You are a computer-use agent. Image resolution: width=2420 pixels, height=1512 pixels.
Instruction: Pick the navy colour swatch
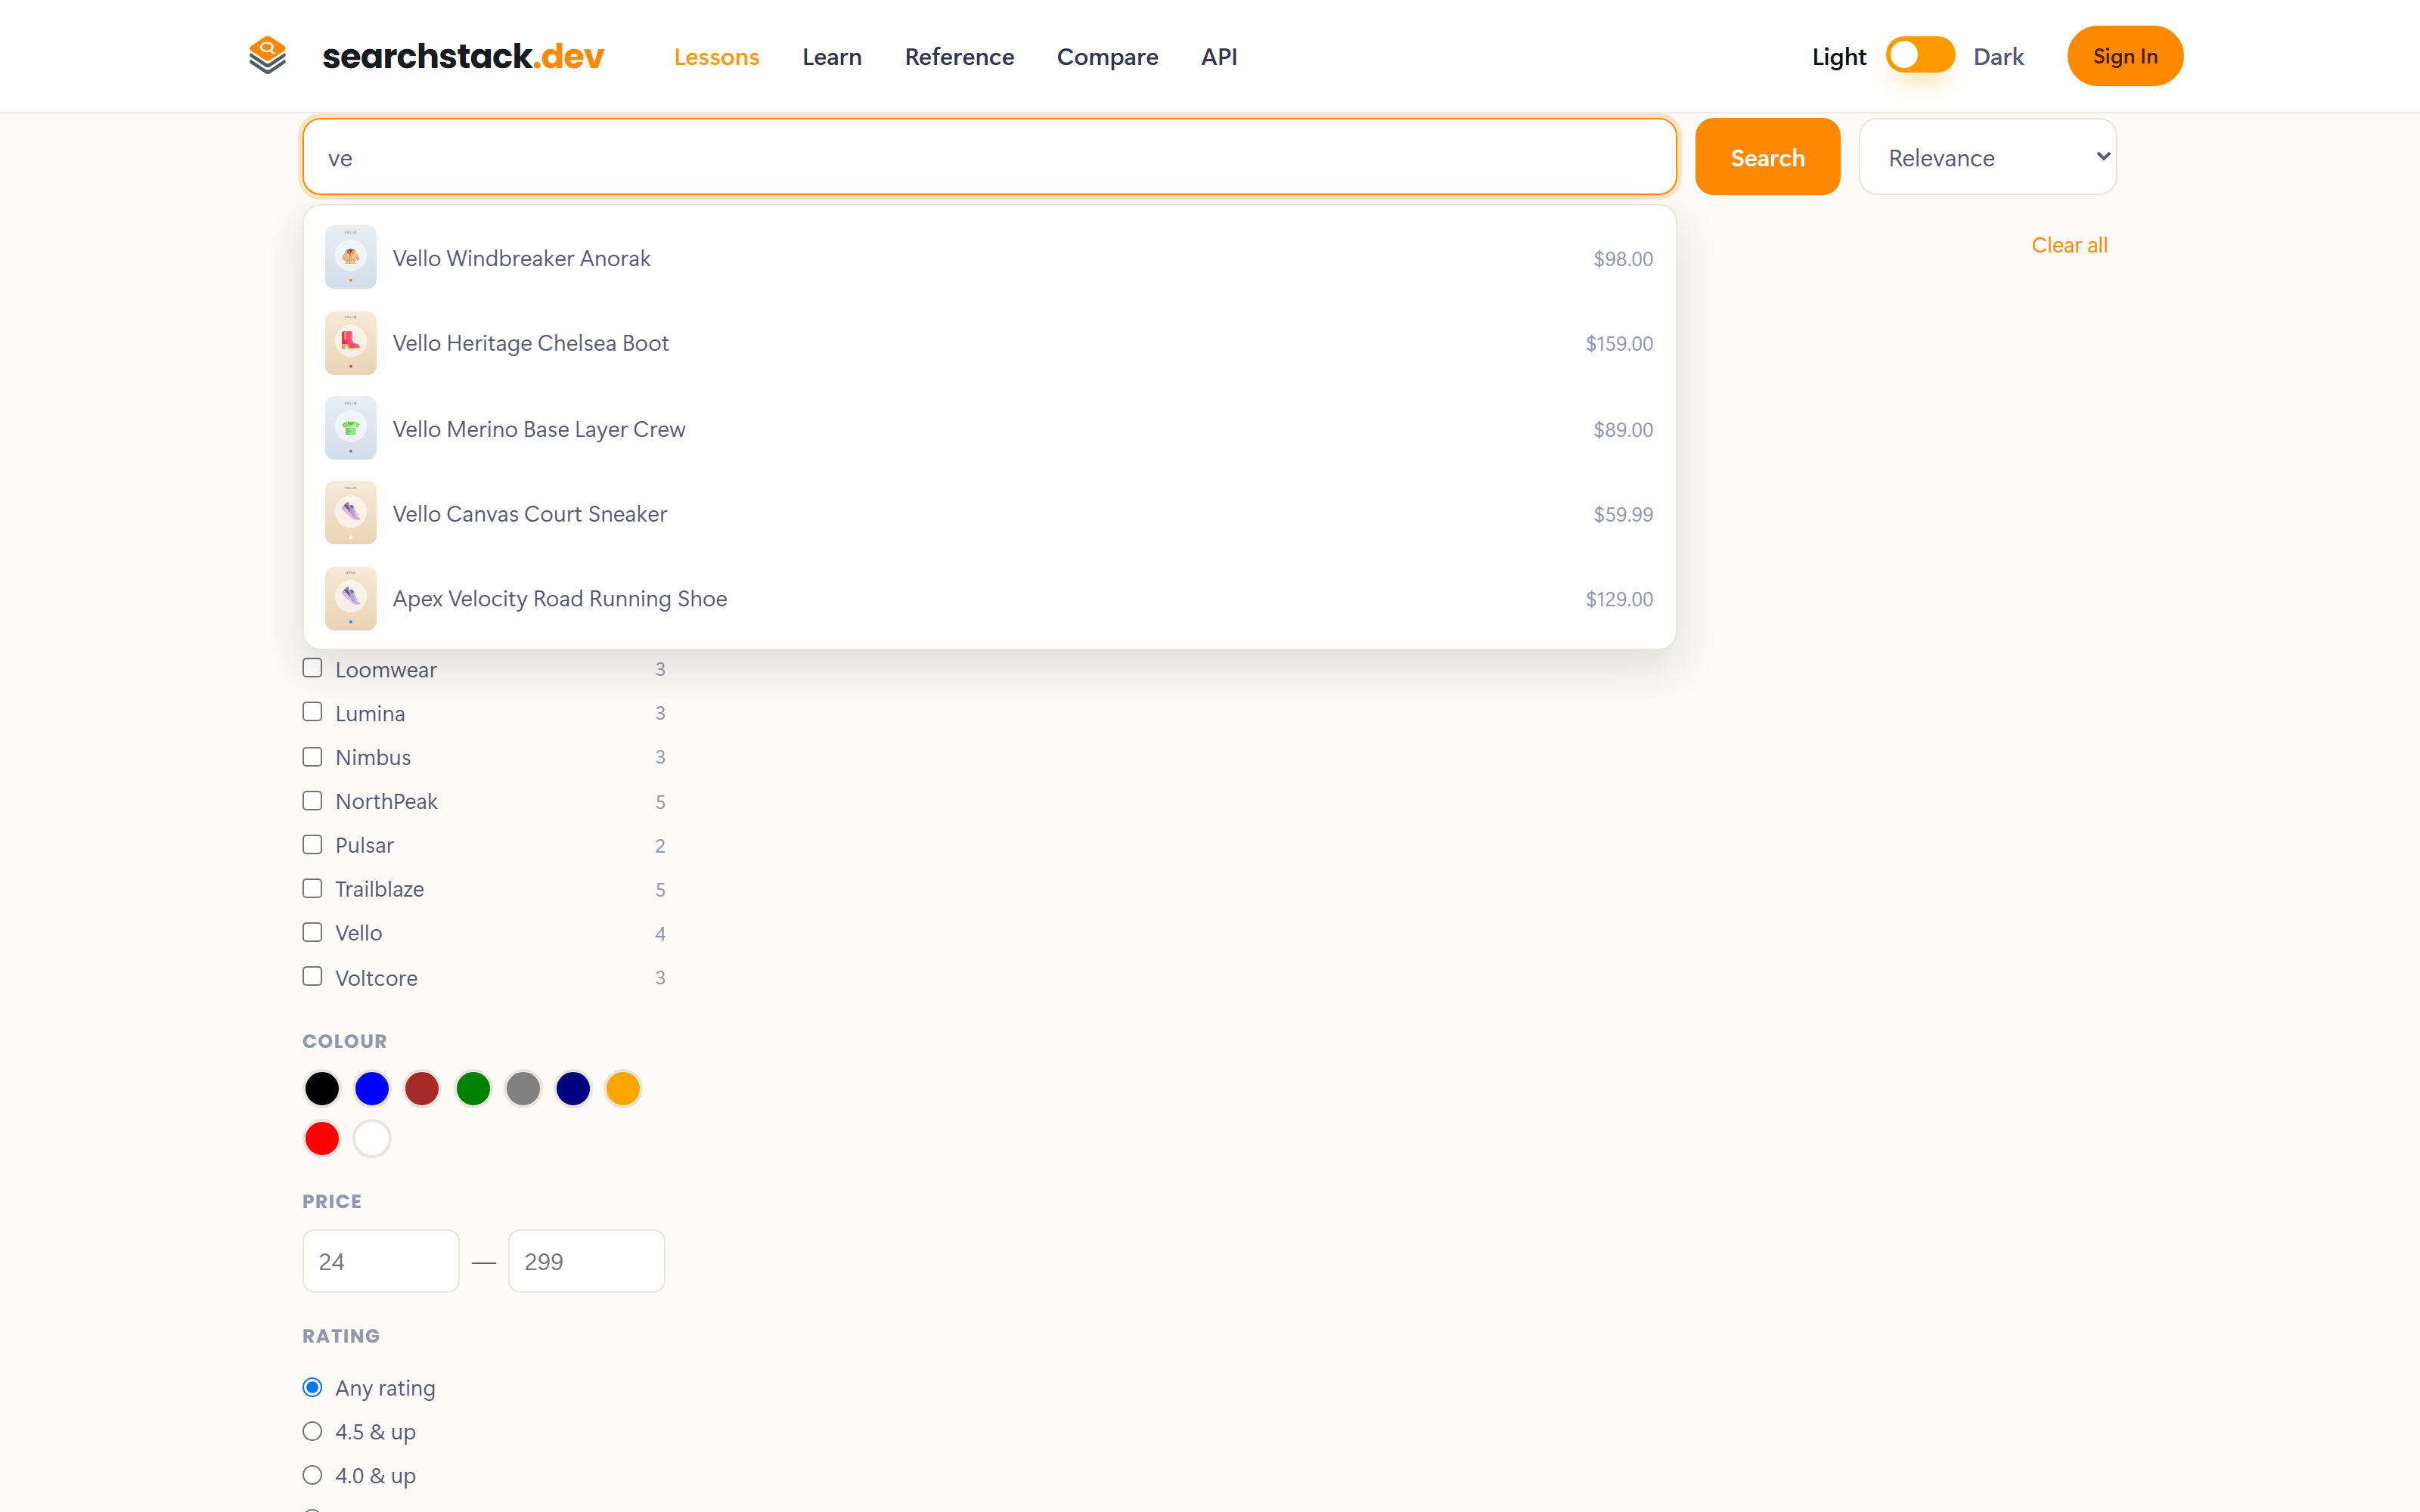coord(573,1088)
